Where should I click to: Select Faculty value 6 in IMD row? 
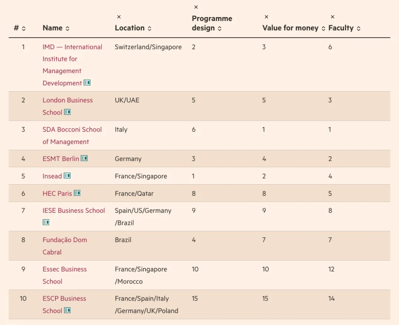click(330, 47)
